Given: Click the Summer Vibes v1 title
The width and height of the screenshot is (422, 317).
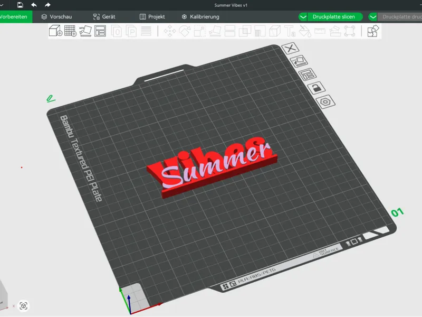Looking at the screenshot, I should point(231,5).
